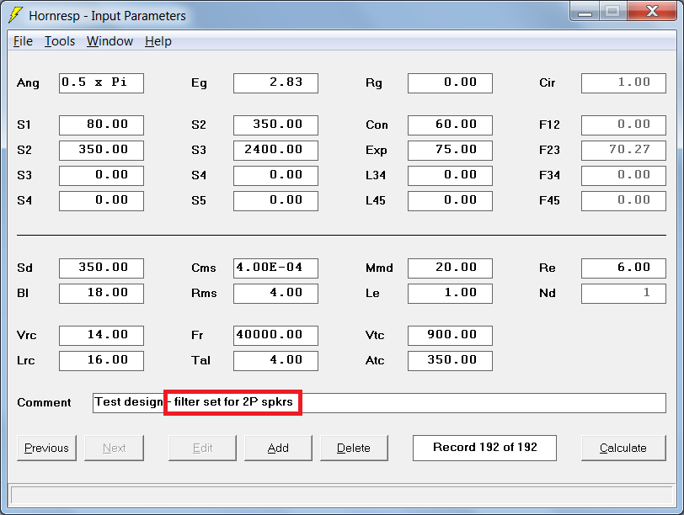Open the Window menu
684x515 pixels.
pos(110,41)
